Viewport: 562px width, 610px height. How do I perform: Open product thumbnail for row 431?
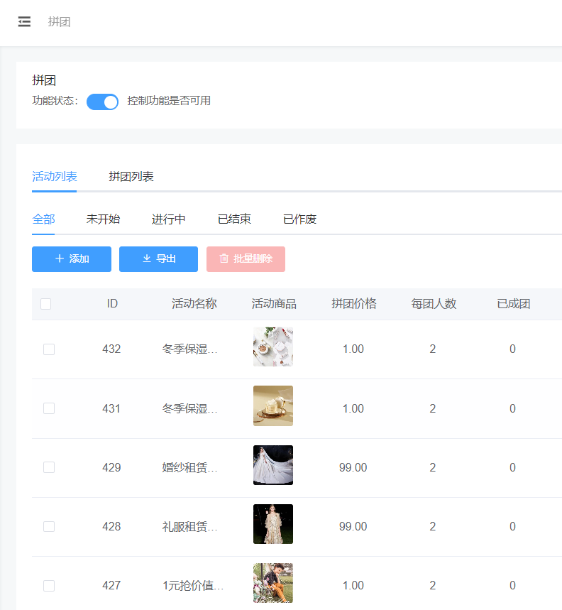[273, 405]
